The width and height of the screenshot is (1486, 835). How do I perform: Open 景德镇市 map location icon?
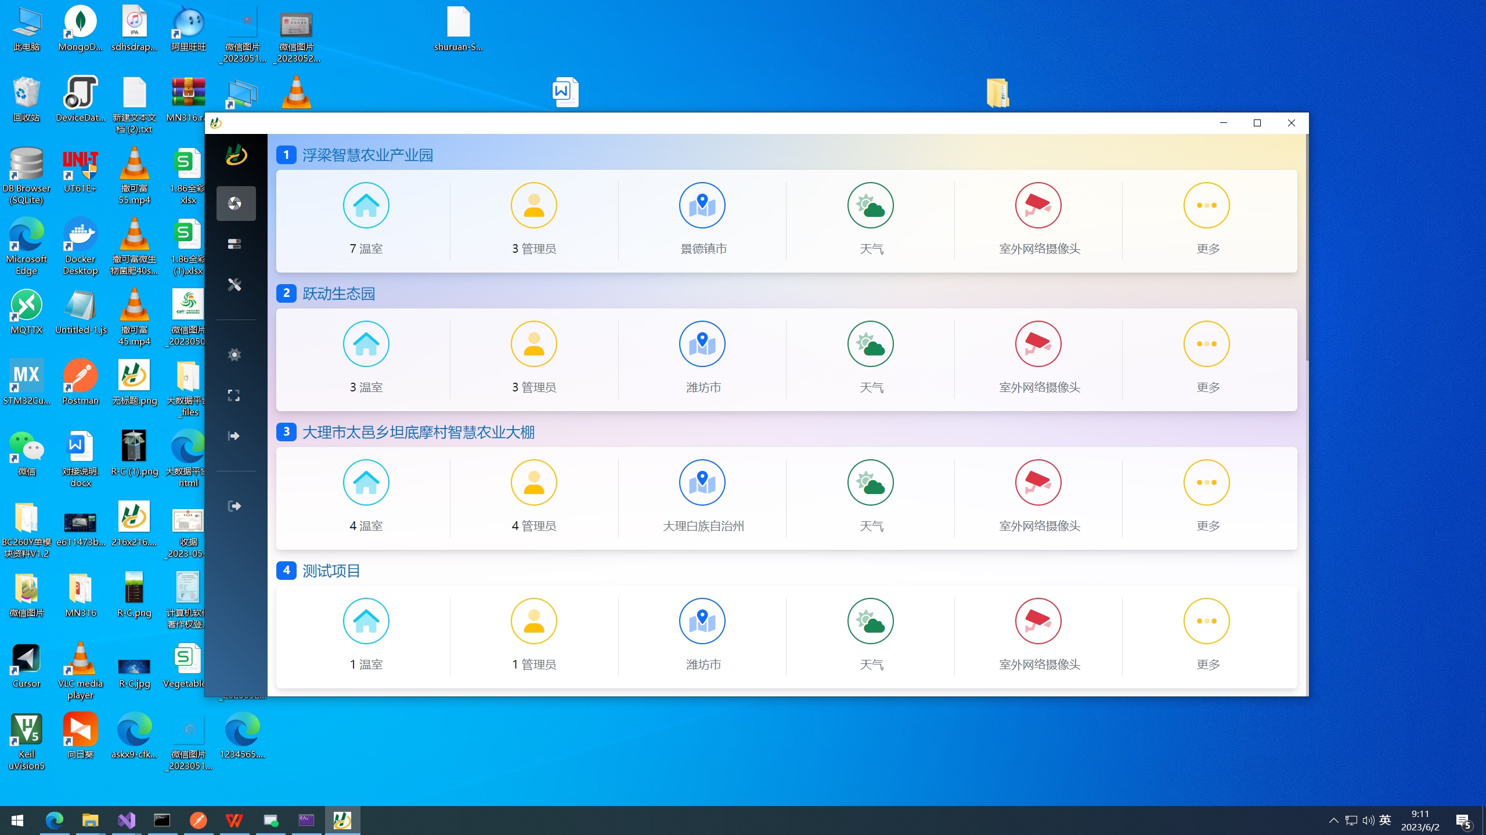pyautogui.click(x=702, y=206)
